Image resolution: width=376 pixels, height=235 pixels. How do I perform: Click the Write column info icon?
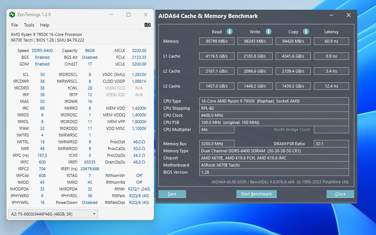(x=269, y=32)
